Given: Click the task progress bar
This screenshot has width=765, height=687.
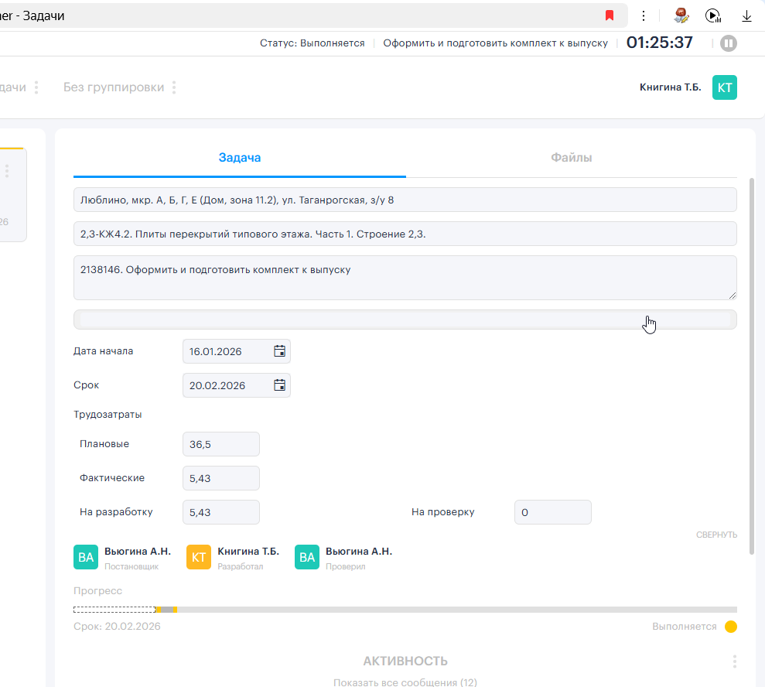Looking at the screenshot, I should click(405, 610).
